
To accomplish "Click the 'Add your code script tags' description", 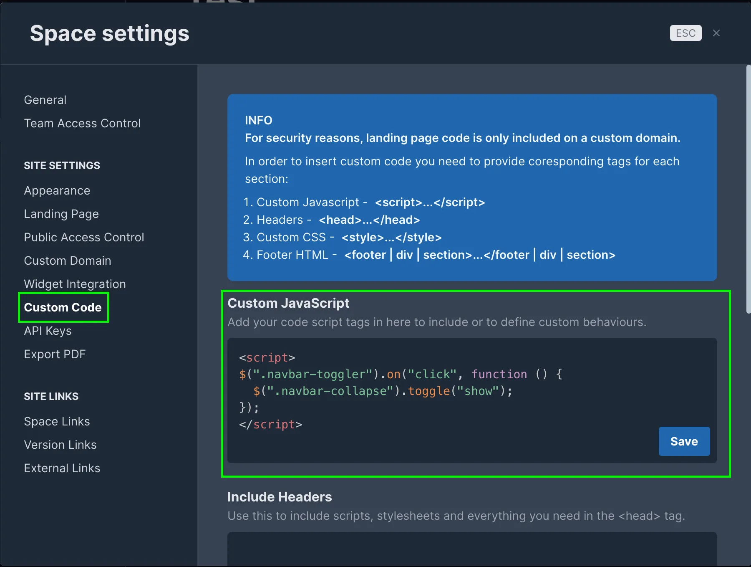I will 437,322.
